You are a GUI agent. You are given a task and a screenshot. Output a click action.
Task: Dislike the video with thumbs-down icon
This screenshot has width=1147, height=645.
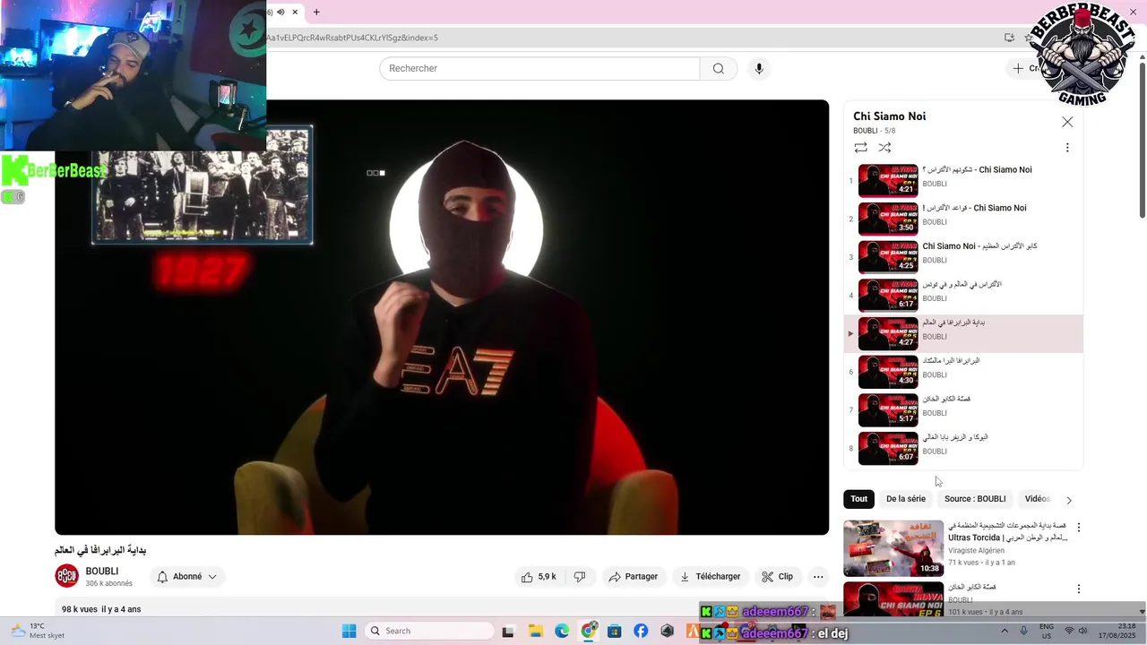pyautogui.click(x=580, y=577)
